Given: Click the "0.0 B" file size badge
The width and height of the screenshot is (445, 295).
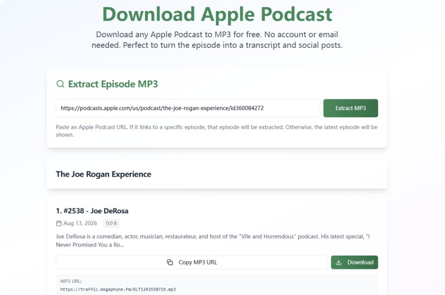Looking at the screenshot, I should (x=111, y=223).
